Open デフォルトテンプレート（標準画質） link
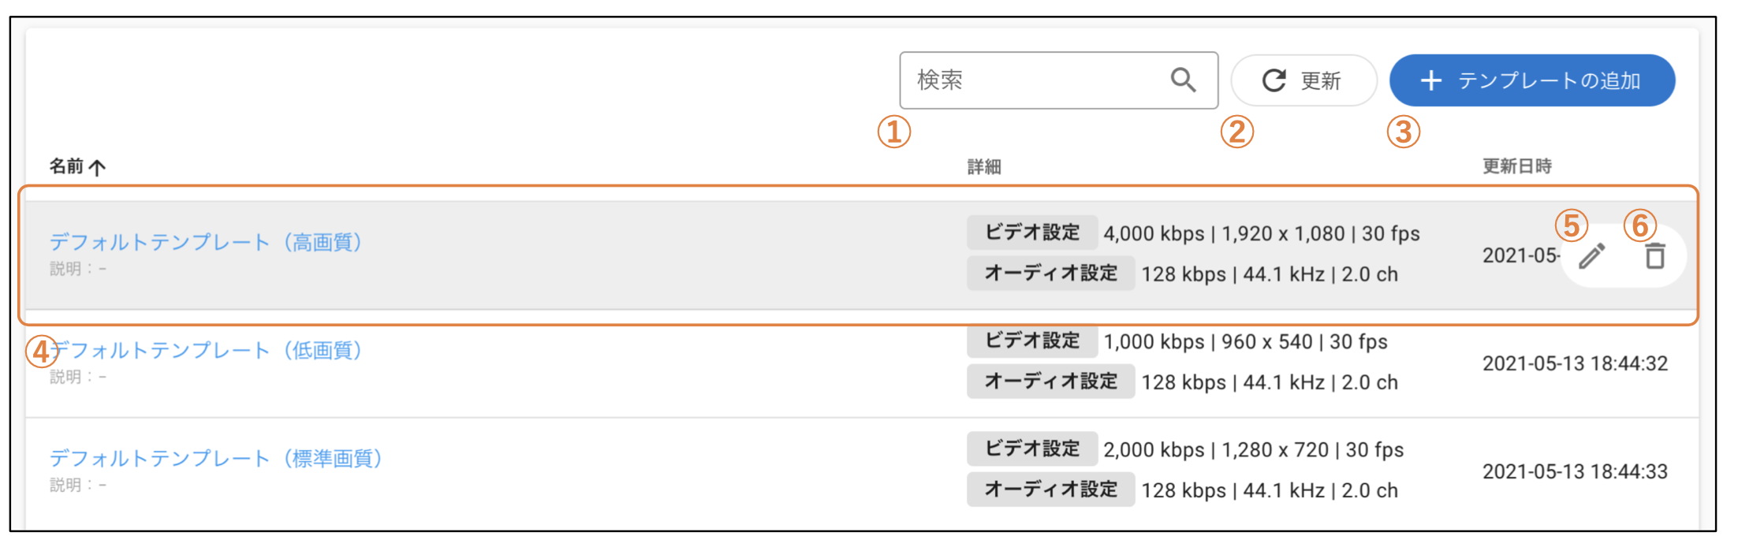Viewport: 1738px width, 547px height. pyautogui.click(x=216, y=458)
